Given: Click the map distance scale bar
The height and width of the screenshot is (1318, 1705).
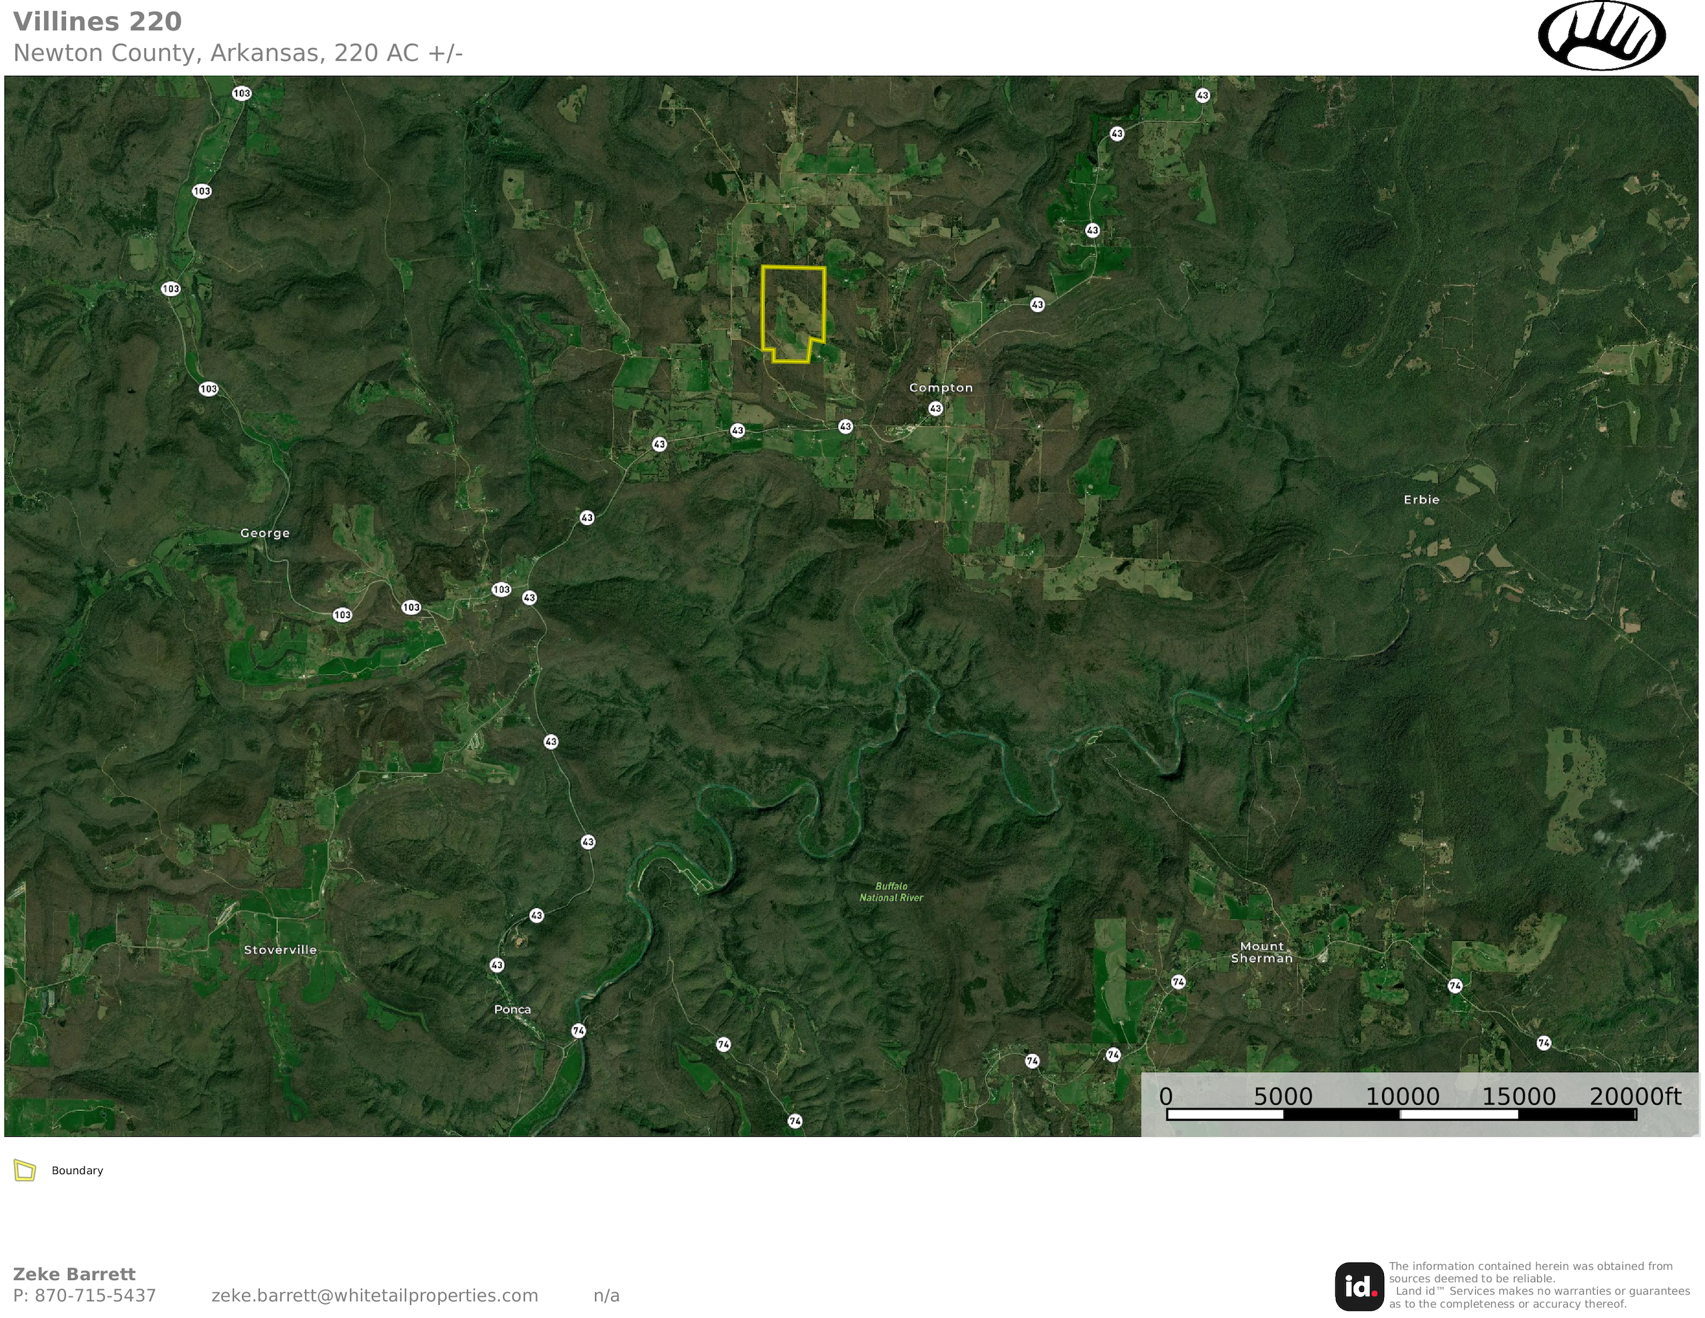Looking at the screenshot, I should coord(1401,1114).
